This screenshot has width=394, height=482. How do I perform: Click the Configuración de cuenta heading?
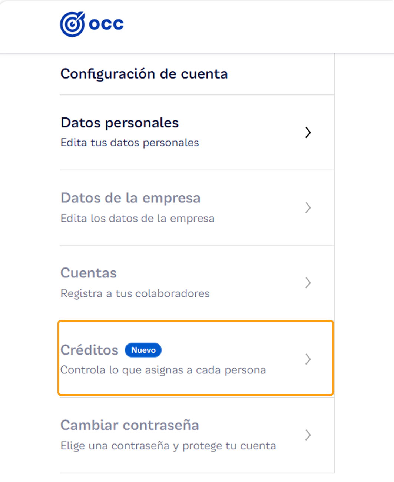click(x=144, y=74)
